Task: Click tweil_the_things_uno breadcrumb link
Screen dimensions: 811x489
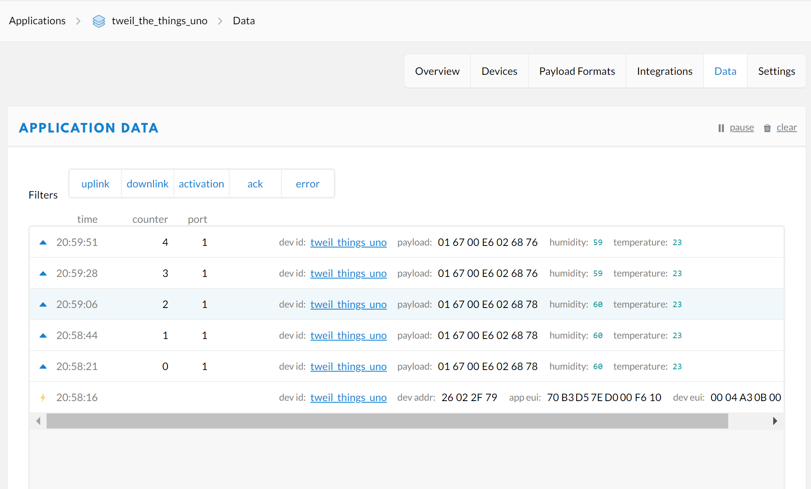Action: (x=160, y=21)
